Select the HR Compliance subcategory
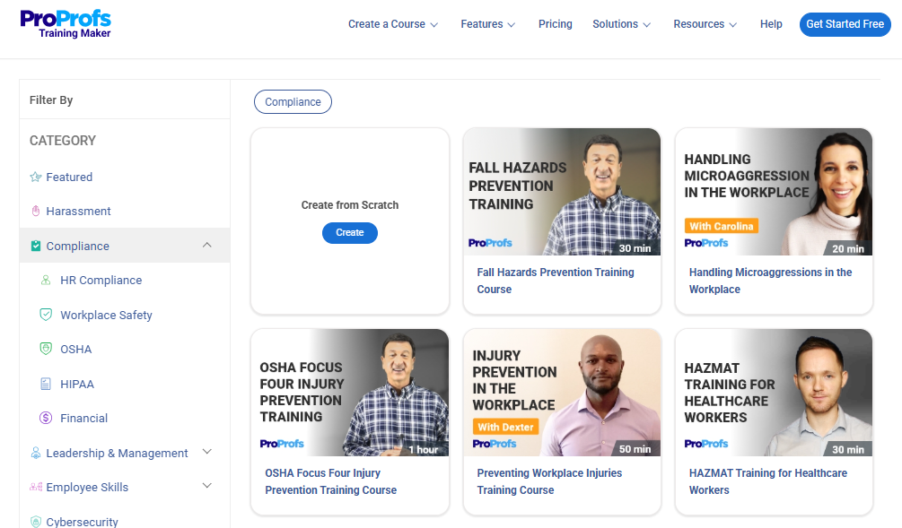This screenshot has height=528, width=902. 101,280
